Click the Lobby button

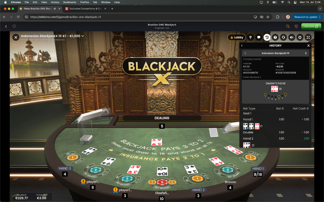pos(237,37)
